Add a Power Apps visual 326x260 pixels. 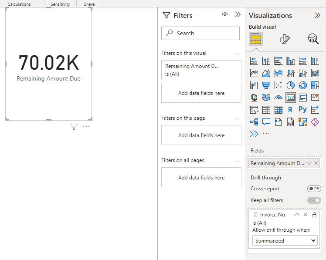pyautogui.click(x=315, y=122)
